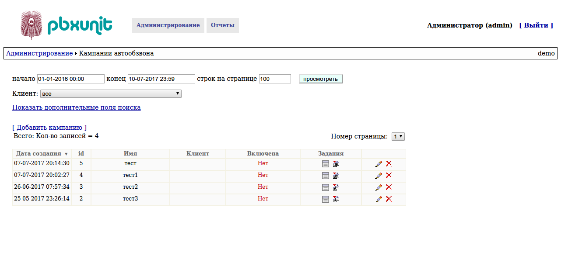
Task: Open the Номер страницы page selector
Action: click(x=398, y=137)
